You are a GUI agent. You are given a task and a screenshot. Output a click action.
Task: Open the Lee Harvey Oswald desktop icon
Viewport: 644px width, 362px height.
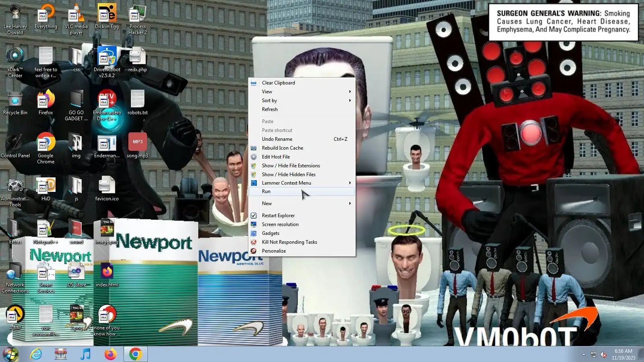[15, 19]
